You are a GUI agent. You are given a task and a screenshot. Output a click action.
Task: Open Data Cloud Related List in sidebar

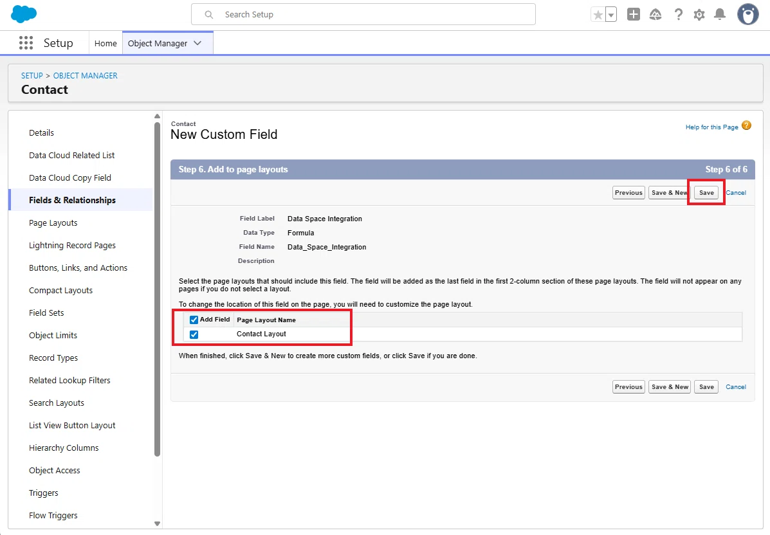[x=71, y=155]
